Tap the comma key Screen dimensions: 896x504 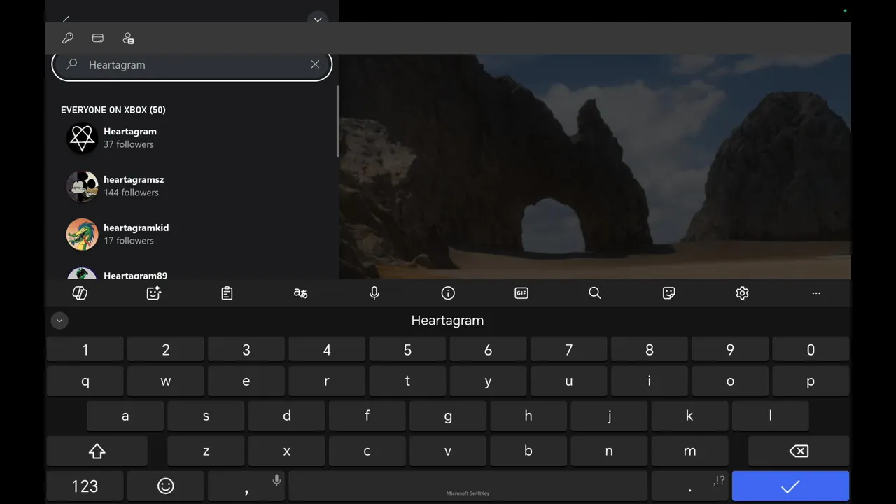pyautogui.click(x=246, y=486)
